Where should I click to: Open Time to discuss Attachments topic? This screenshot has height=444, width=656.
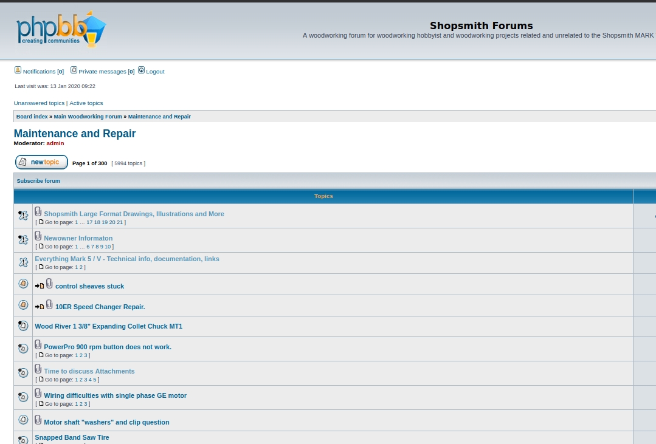click(89, 371)
